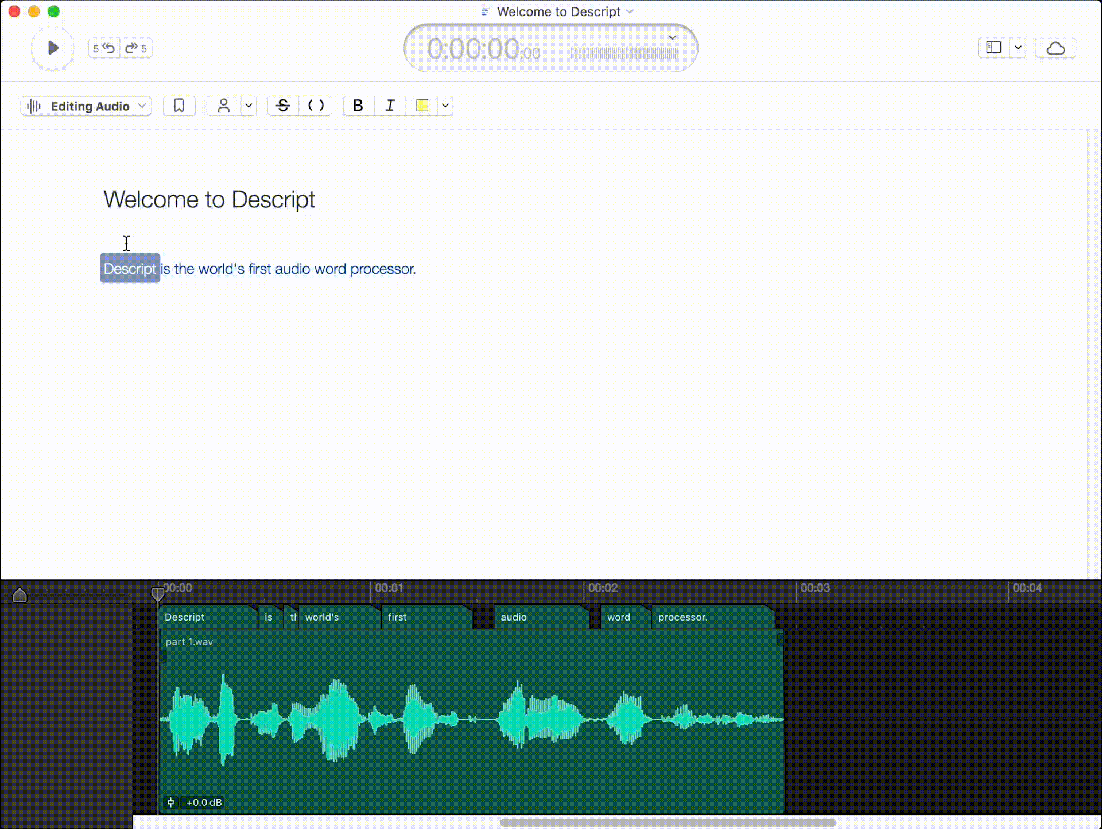Click the playhead at 00:00
Screen dimensions: 1102x829
click(158, 593)
